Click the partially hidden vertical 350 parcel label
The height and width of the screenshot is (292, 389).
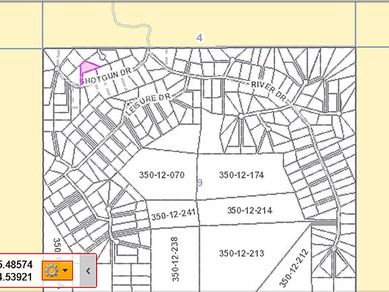point(57,245)
